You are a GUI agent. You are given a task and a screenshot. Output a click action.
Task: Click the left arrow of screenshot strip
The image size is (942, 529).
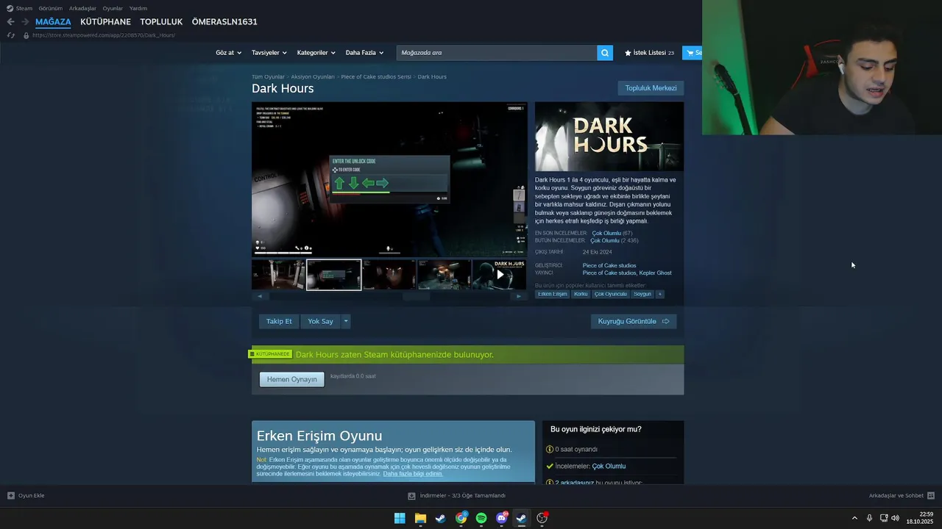click(259, 296)
